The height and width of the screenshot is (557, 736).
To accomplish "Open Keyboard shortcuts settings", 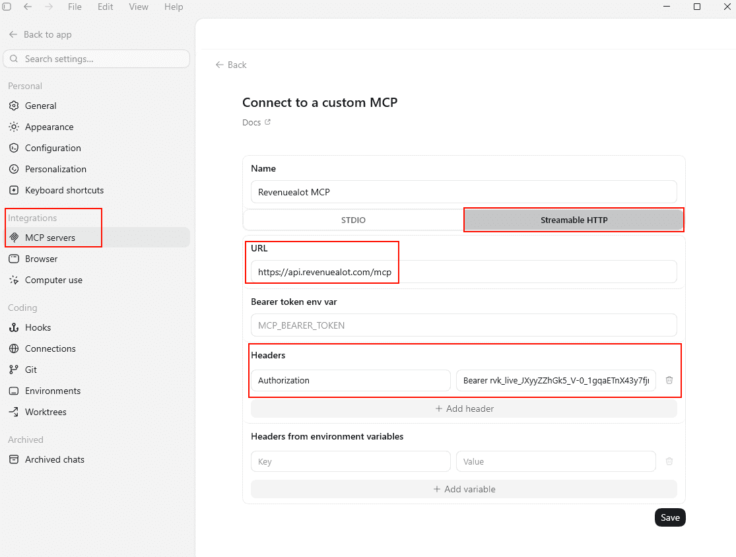I will (x=96, y=190).
